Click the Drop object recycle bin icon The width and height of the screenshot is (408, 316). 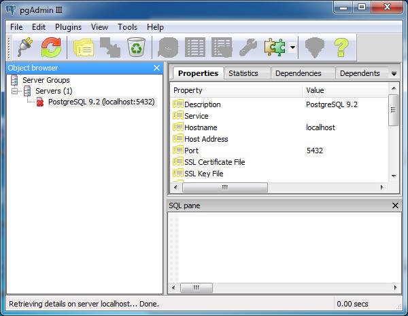136,47
